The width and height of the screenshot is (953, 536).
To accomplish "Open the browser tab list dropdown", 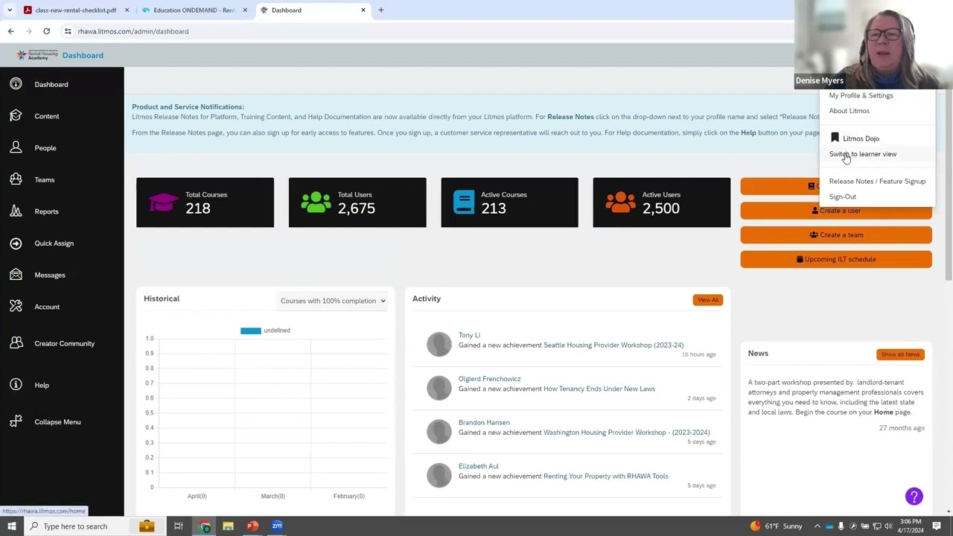I will (10, 10).
